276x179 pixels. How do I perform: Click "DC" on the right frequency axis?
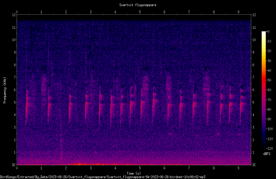click(254, 165)
